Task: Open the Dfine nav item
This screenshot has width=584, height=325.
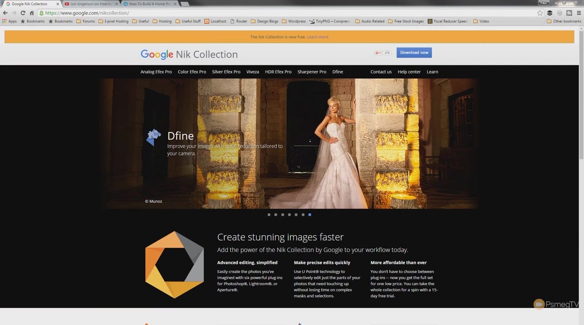Action: [338, 72]
